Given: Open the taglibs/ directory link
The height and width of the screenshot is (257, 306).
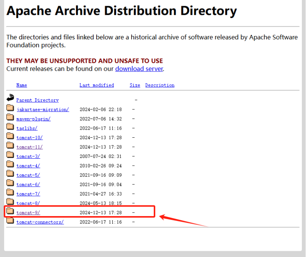Looking at the screenshot, I should click(27, 128).
